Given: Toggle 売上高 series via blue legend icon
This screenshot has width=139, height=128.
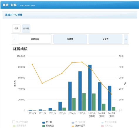Looking at the screenshot, I should (x=44, y=122).
